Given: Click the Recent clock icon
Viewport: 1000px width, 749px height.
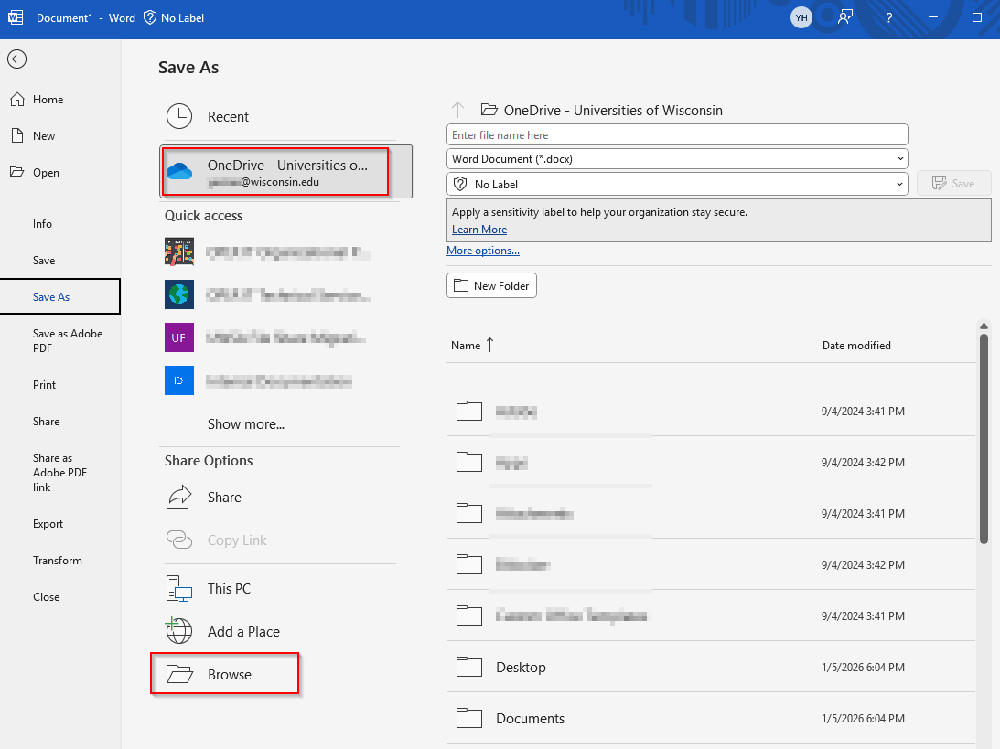Looking at the screenshot, I should pos(179,117).
